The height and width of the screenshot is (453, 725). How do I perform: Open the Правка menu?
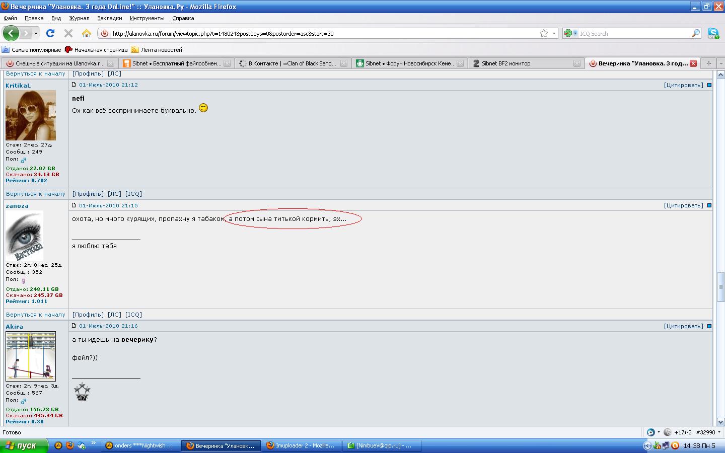tap(34, 18)
